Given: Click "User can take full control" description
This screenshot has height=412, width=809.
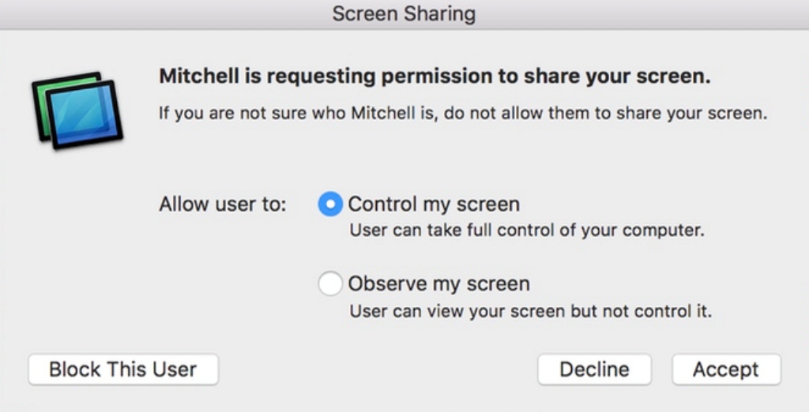Looking at the screenshot, I should tap(527, 230).
